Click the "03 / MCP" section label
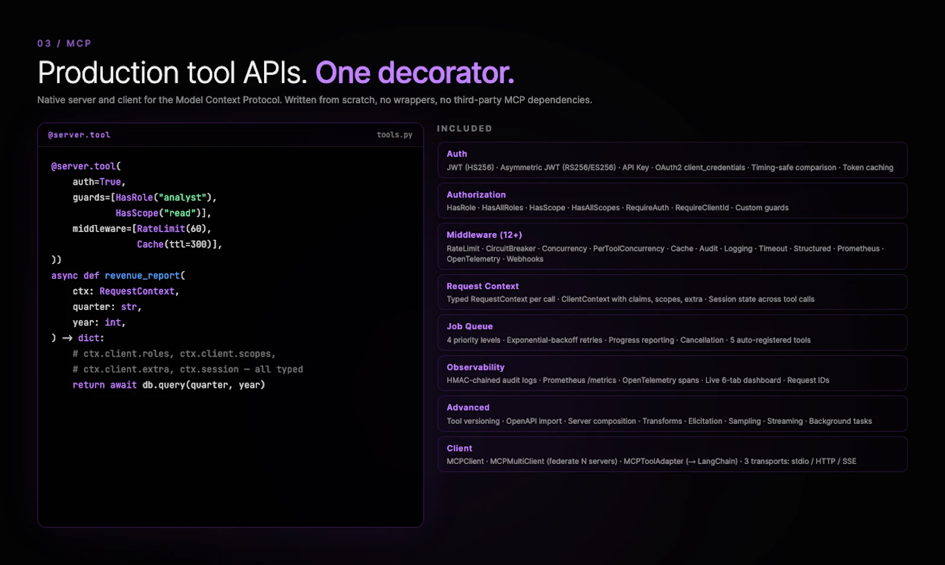Screen dimensions: 945x565 pos(64,44)
